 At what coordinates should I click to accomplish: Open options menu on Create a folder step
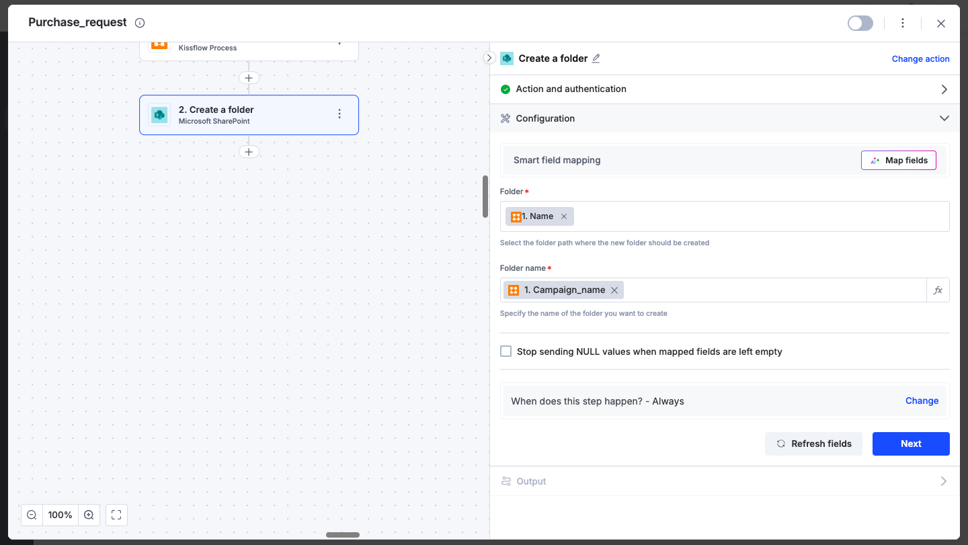coord(339,114)
